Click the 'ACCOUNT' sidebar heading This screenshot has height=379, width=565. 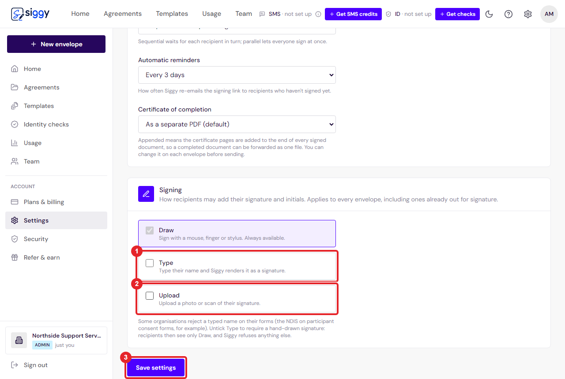pos(23,186)
